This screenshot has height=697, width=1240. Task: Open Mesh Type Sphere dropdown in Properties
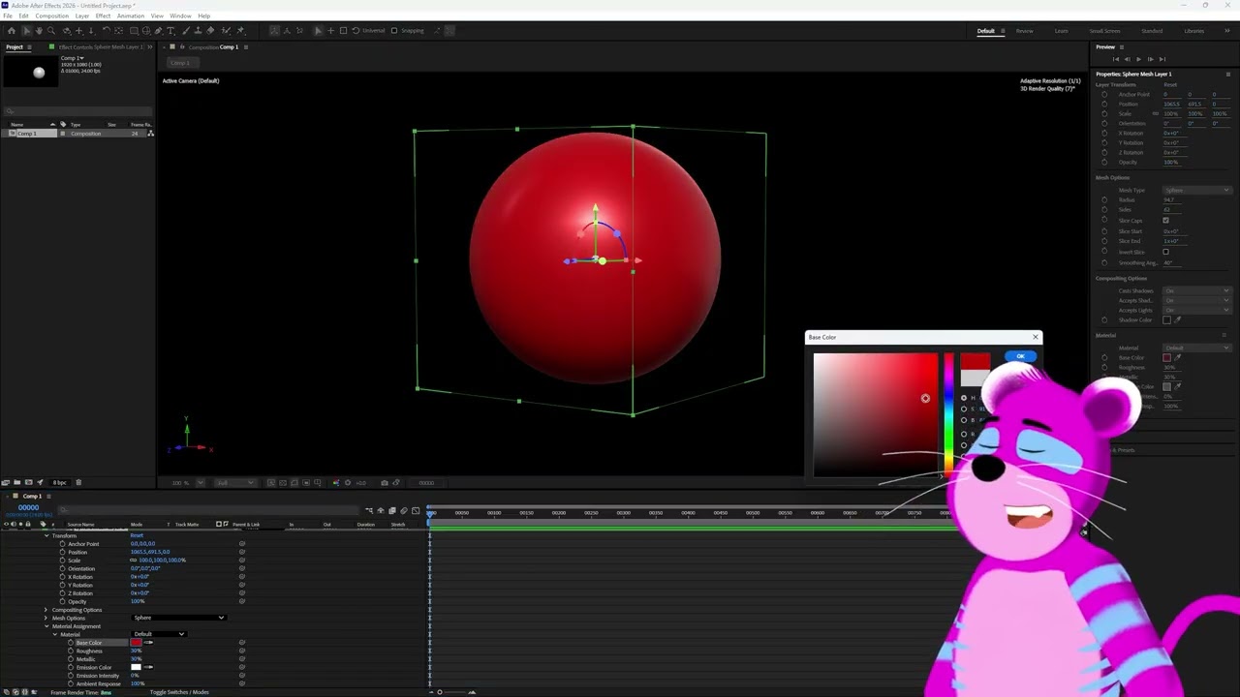tap(1197, 190)
